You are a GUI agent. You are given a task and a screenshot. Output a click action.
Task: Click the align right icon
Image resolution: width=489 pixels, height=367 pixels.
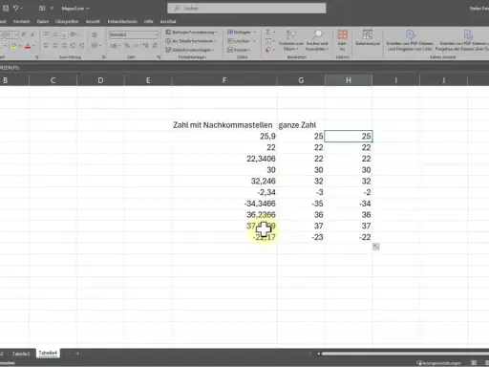pyautogui.click(x=64, y=46)
